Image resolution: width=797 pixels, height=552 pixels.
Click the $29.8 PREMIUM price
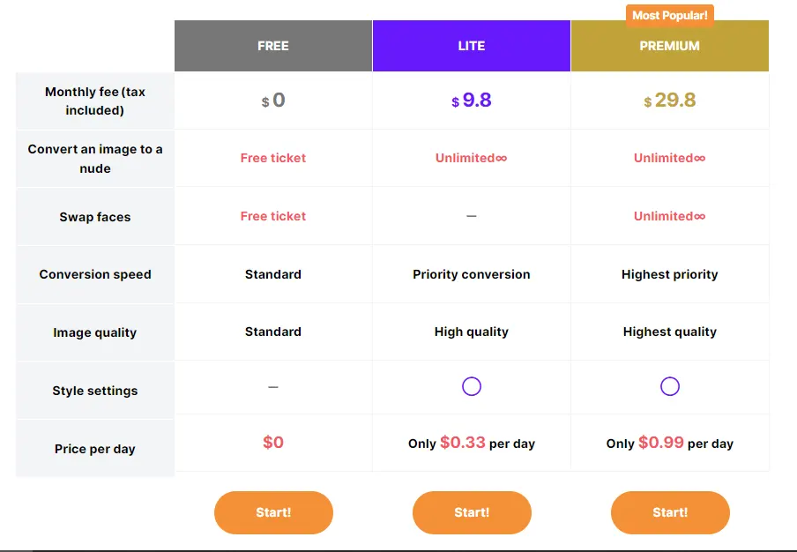tap(670, 100)
